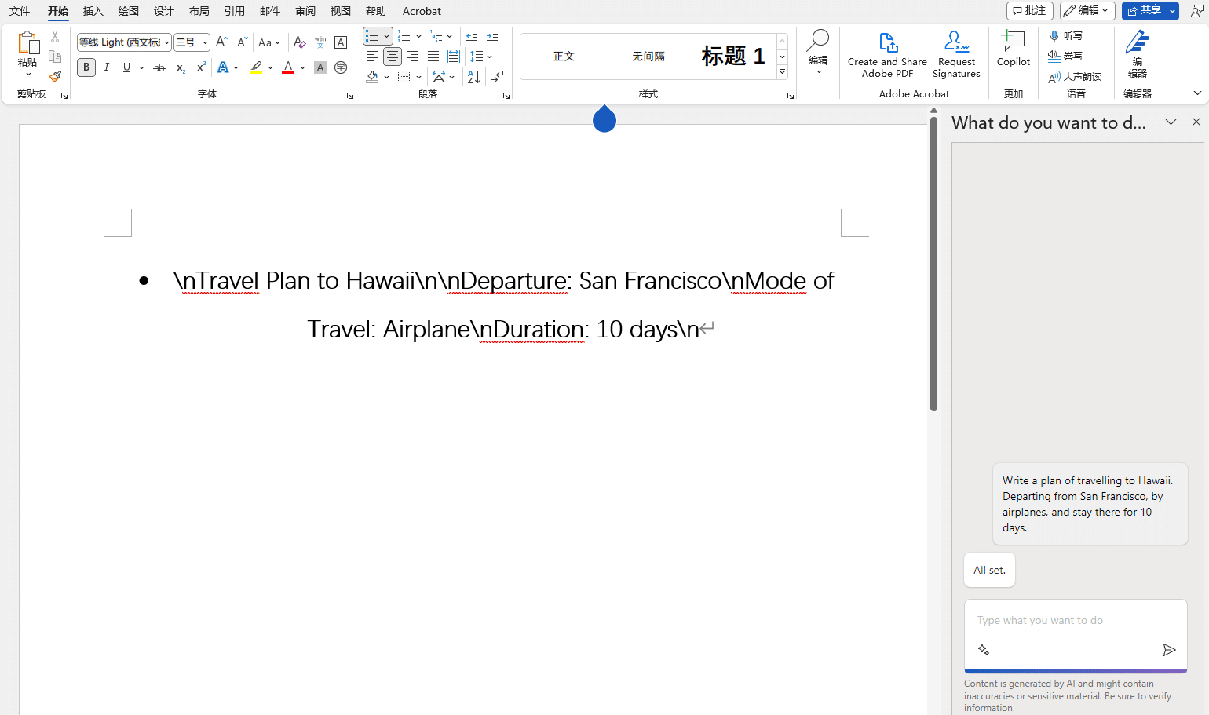Screen dimensions: 1209x715
Task: Open the font name combo box
Action: (x=124, y=42)
